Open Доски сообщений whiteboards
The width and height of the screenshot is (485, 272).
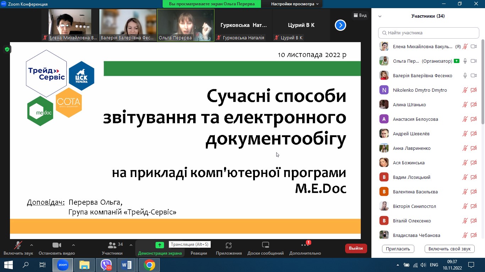pos(266,248)
